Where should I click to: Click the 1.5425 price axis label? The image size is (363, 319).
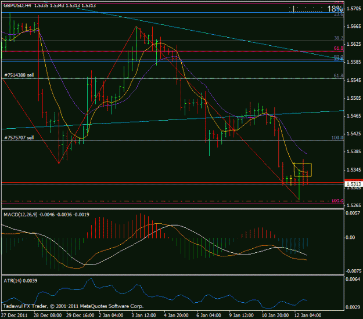coord(354,133)
